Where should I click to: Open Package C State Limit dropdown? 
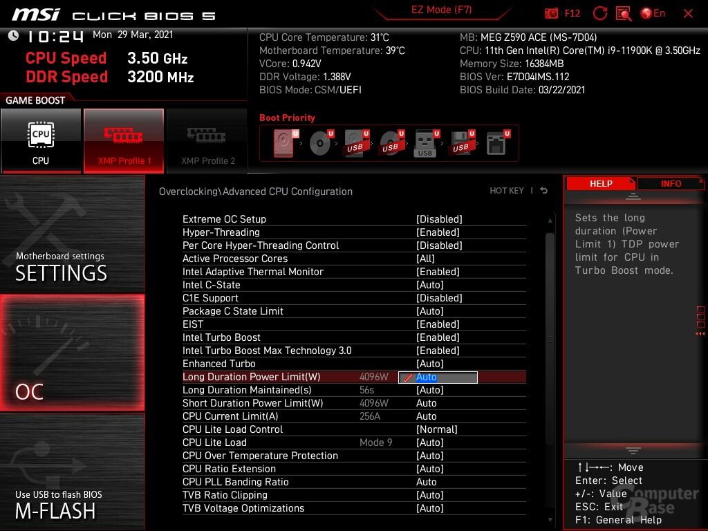pos(430,311)
